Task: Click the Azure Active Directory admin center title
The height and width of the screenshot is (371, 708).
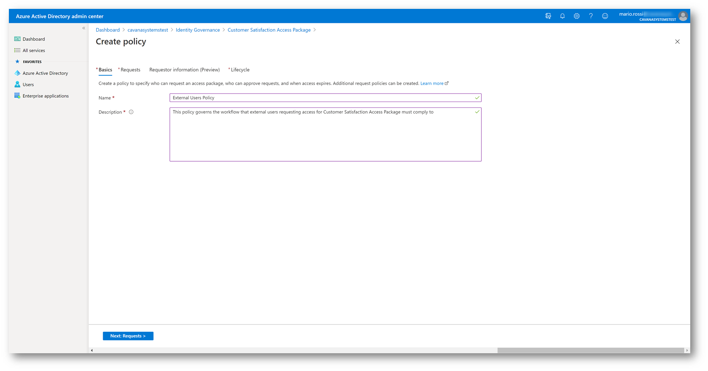Action: [x=60, y=16]
